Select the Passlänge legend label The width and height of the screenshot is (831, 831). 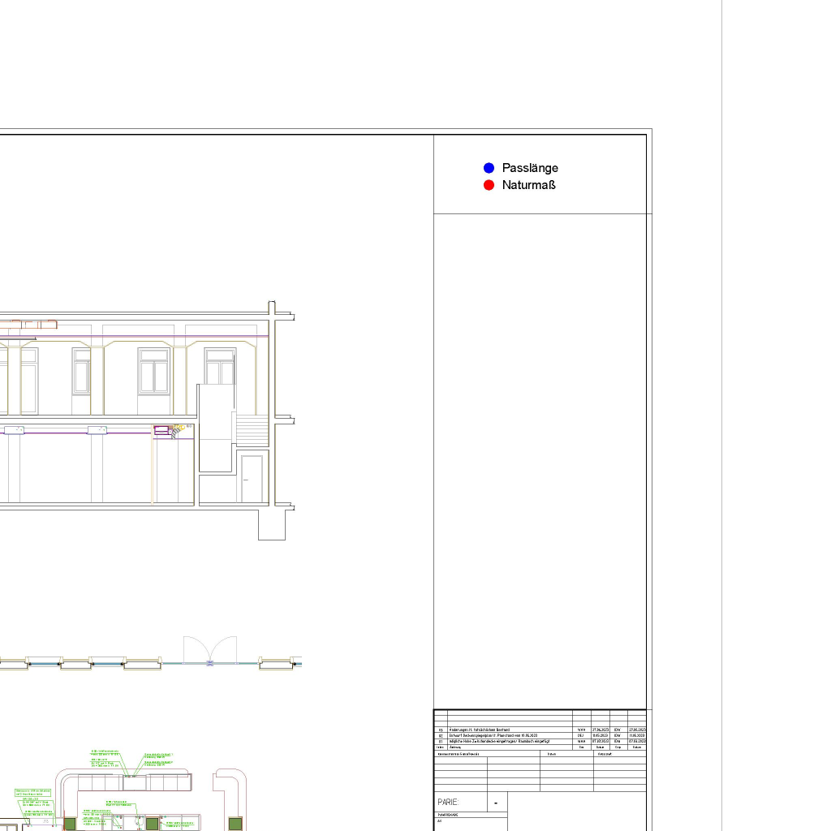tap(530, 168)
